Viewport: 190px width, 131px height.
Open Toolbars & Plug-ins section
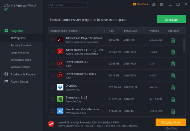pos(23,74)
